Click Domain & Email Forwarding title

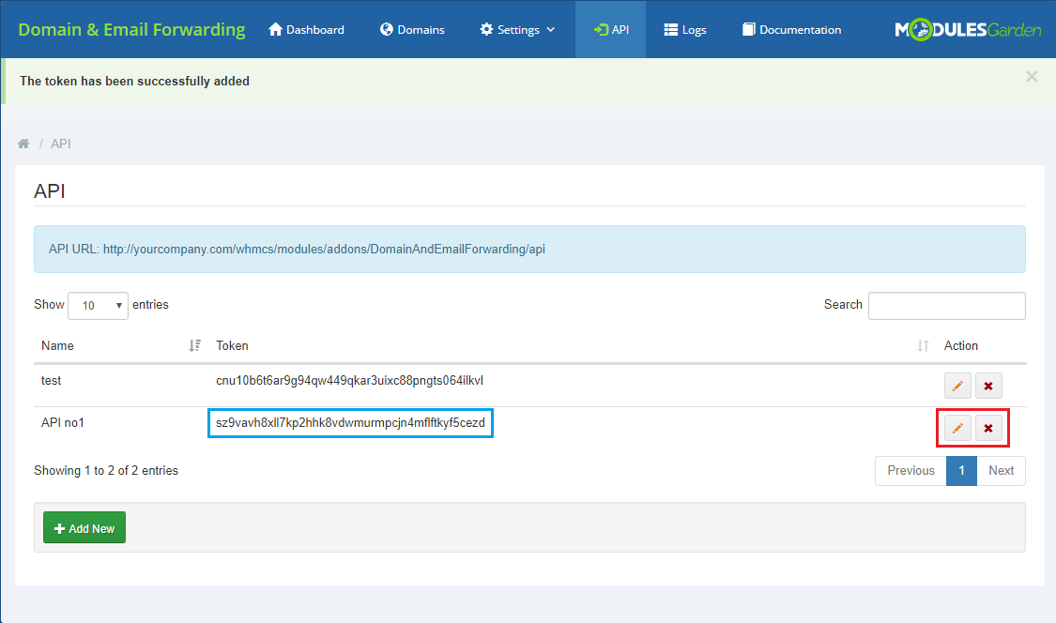click(132, 30)
